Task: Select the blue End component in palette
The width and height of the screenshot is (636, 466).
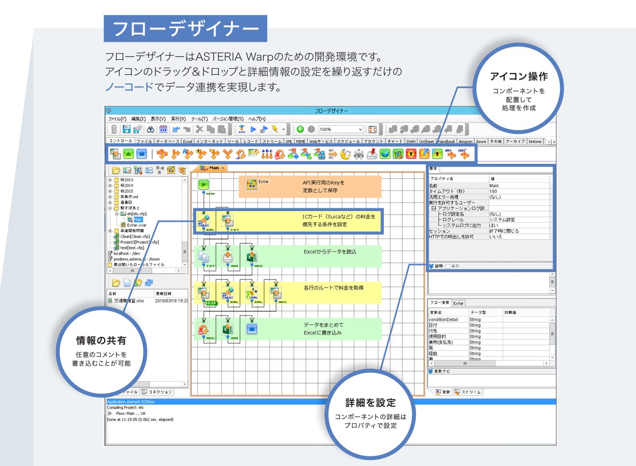Action: (141, 154)
